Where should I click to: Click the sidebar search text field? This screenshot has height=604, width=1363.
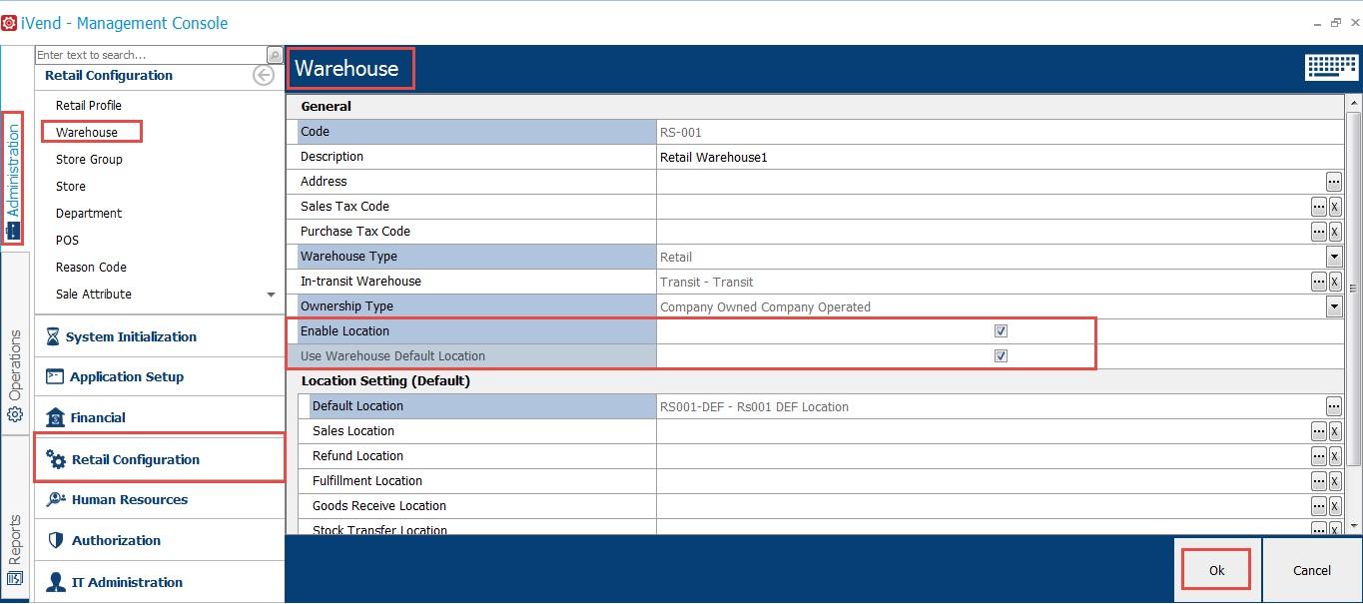pos(151,55)
